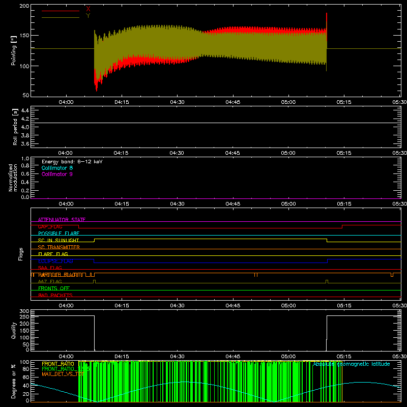
Task: Click the SAA_FLAG label
Action: tap(50, 268)
